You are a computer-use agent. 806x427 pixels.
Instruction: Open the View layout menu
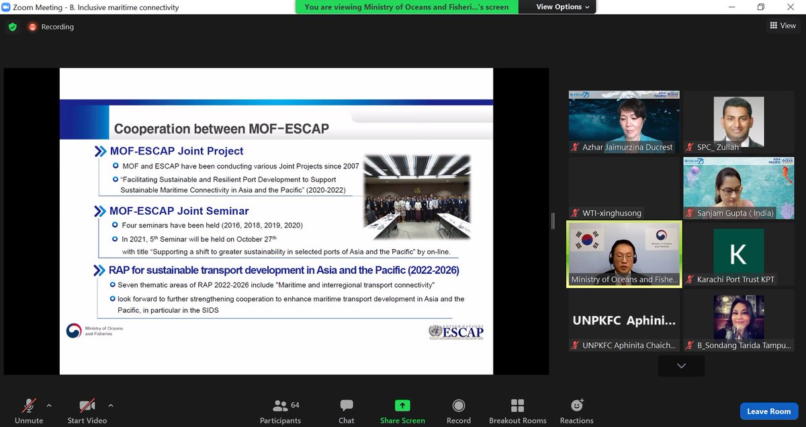coord(782,26)
